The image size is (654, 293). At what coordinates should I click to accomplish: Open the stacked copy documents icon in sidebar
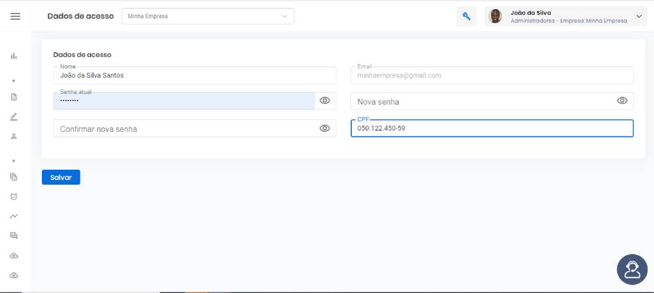[x=14, y=177]
